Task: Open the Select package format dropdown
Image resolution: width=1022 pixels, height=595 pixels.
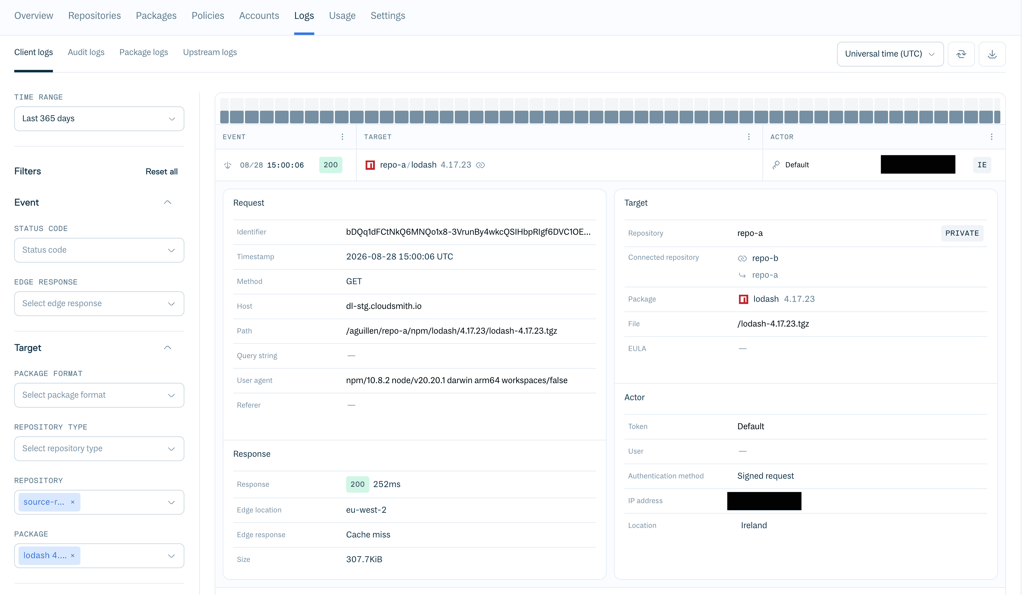Action: [99, 395]
